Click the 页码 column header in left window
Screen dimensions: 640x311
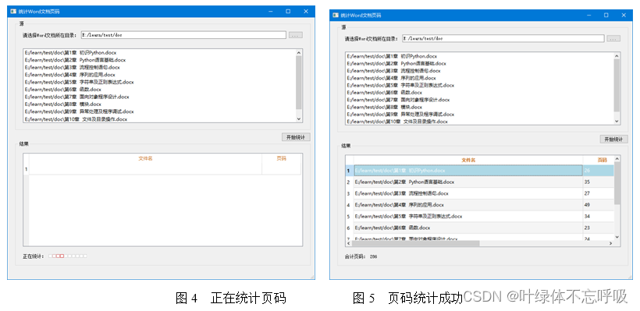[x=281, y=158]
